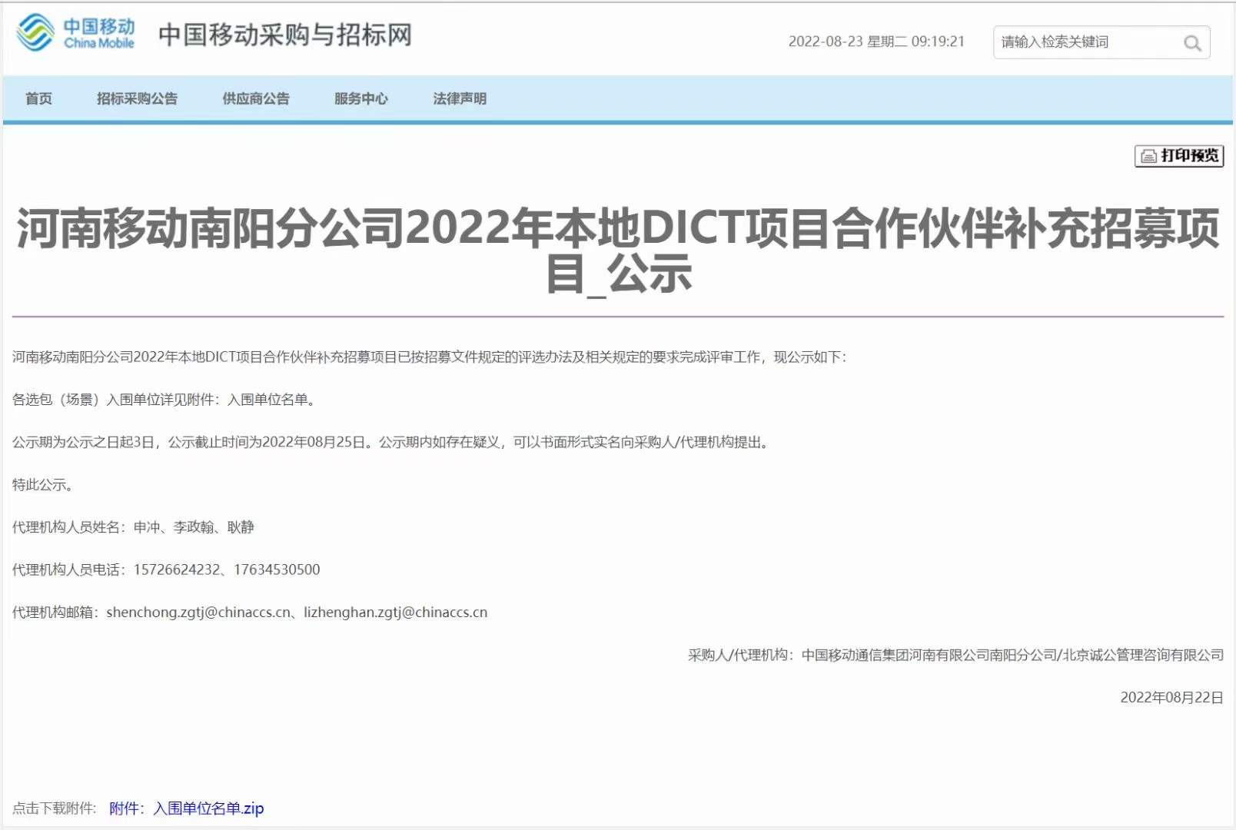Click the intro paragraph ending 现公示如下:
The image size is (1236, 830).
pyautogui.click(x=429, y=357)
